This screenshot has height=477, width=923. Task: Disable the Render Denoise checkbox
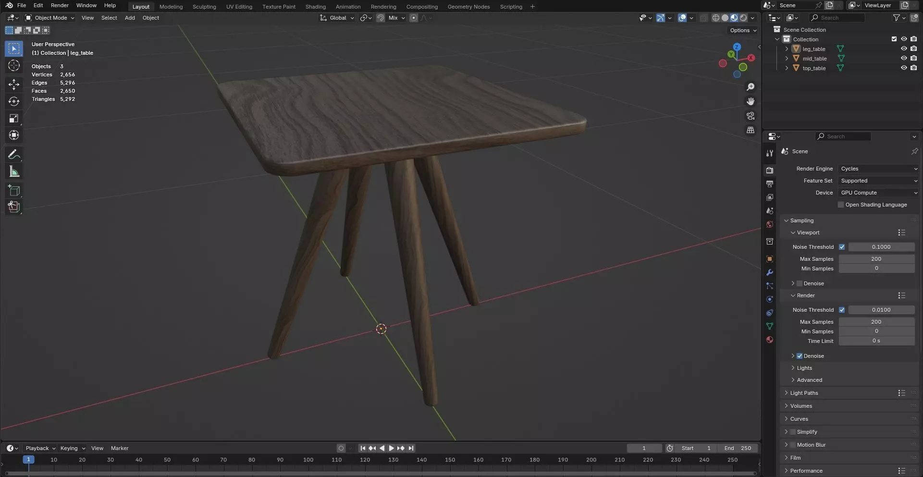(800, 356)
